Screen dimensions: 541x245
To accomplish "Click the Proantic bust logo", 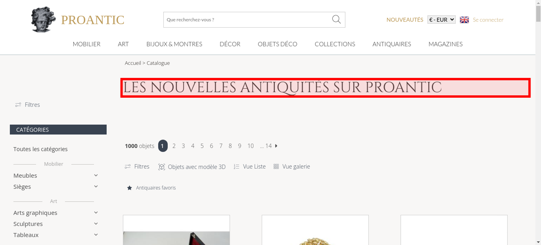I will 43,19.
